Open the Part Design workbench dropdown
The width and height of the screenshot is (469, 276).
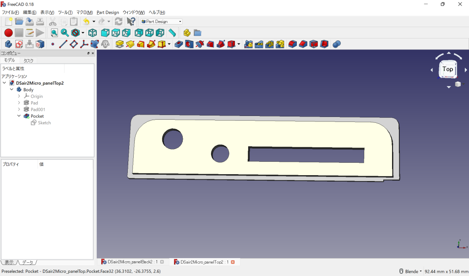coord(161,22)
